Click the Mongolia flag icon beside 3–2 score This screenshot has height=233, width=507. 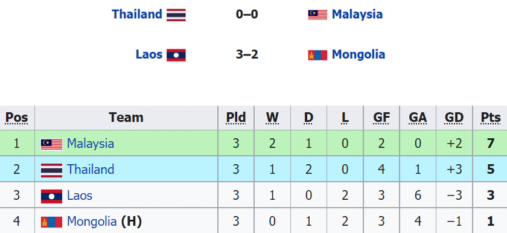coord(317,55)
